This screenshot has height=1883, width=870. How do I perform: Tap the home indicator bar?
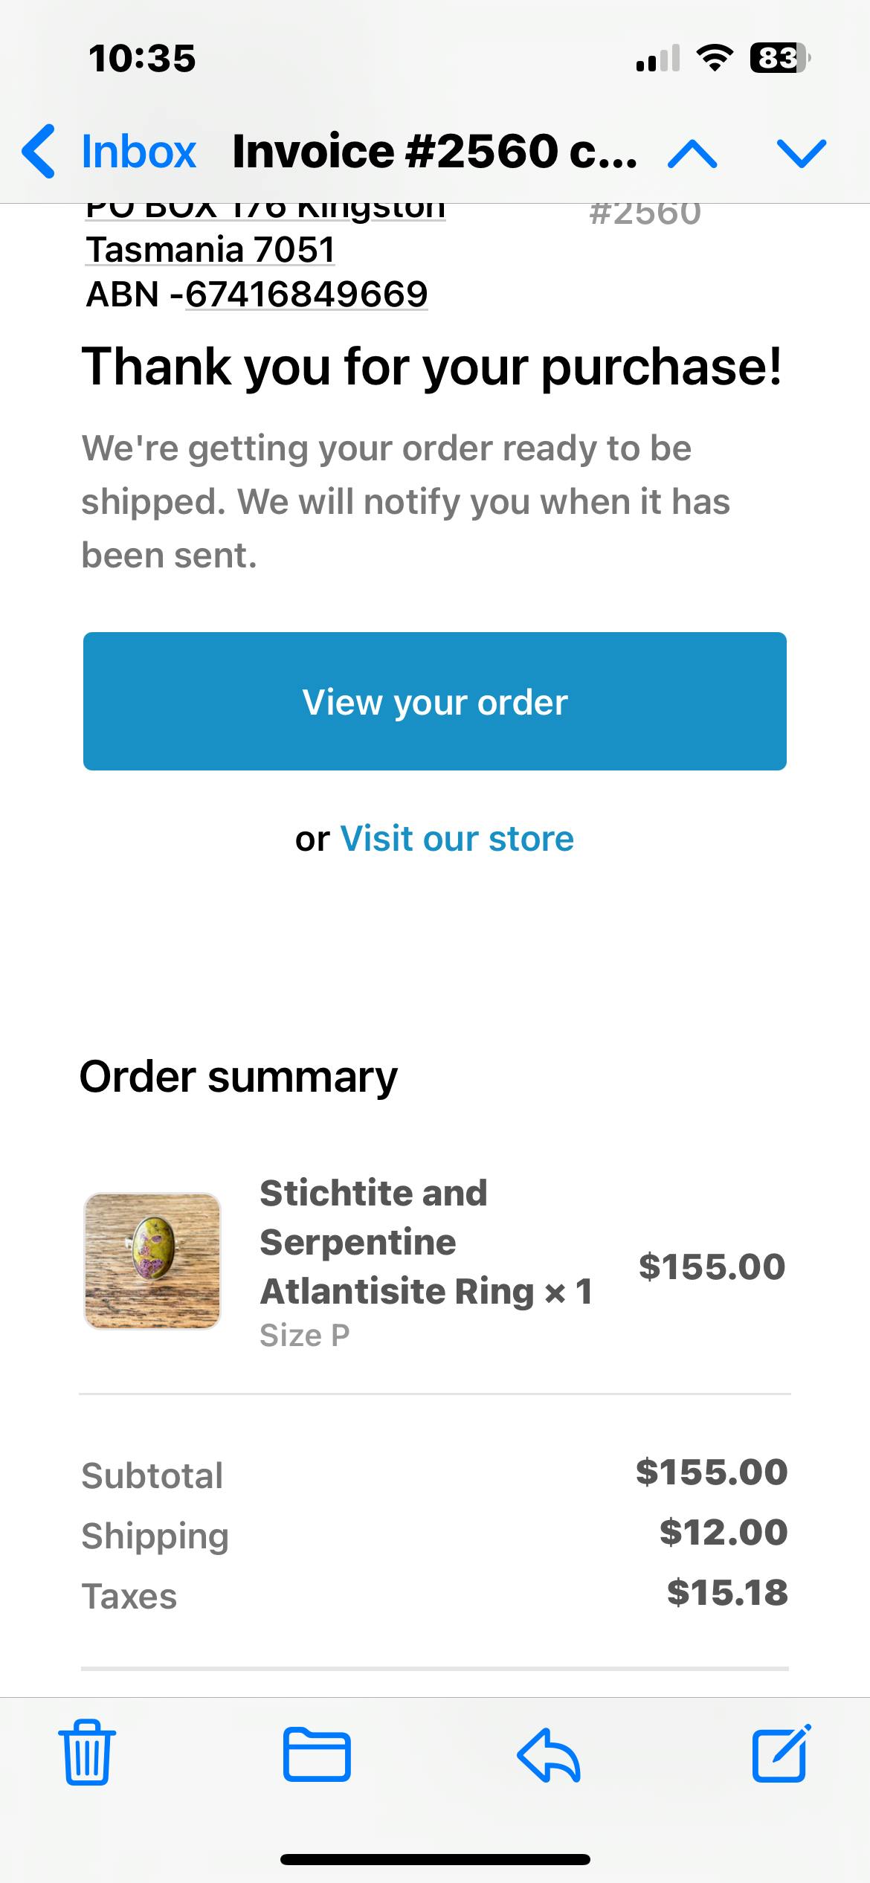(x=435, y=1859)
